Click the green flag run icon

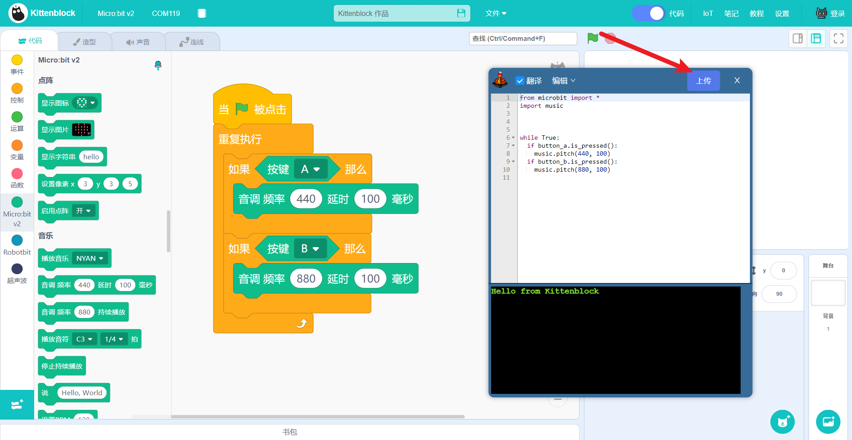click(593, 38)
